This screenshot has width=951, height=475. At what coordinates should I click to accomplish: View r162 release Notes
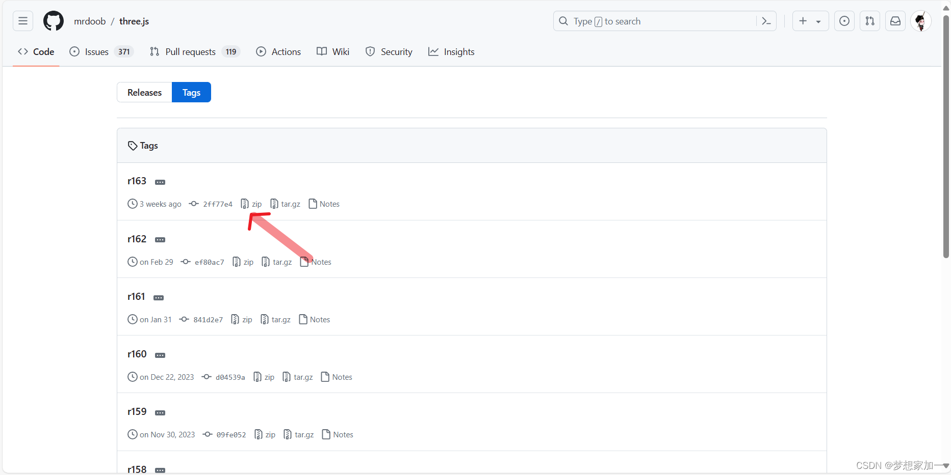coord(316,262)
